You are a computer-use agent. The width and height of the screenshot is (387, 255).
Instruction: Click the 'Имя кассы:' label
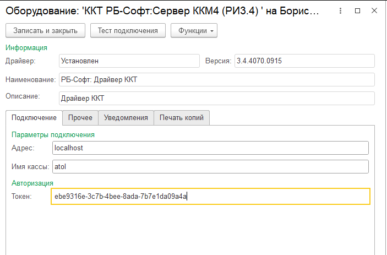[30, 167]
